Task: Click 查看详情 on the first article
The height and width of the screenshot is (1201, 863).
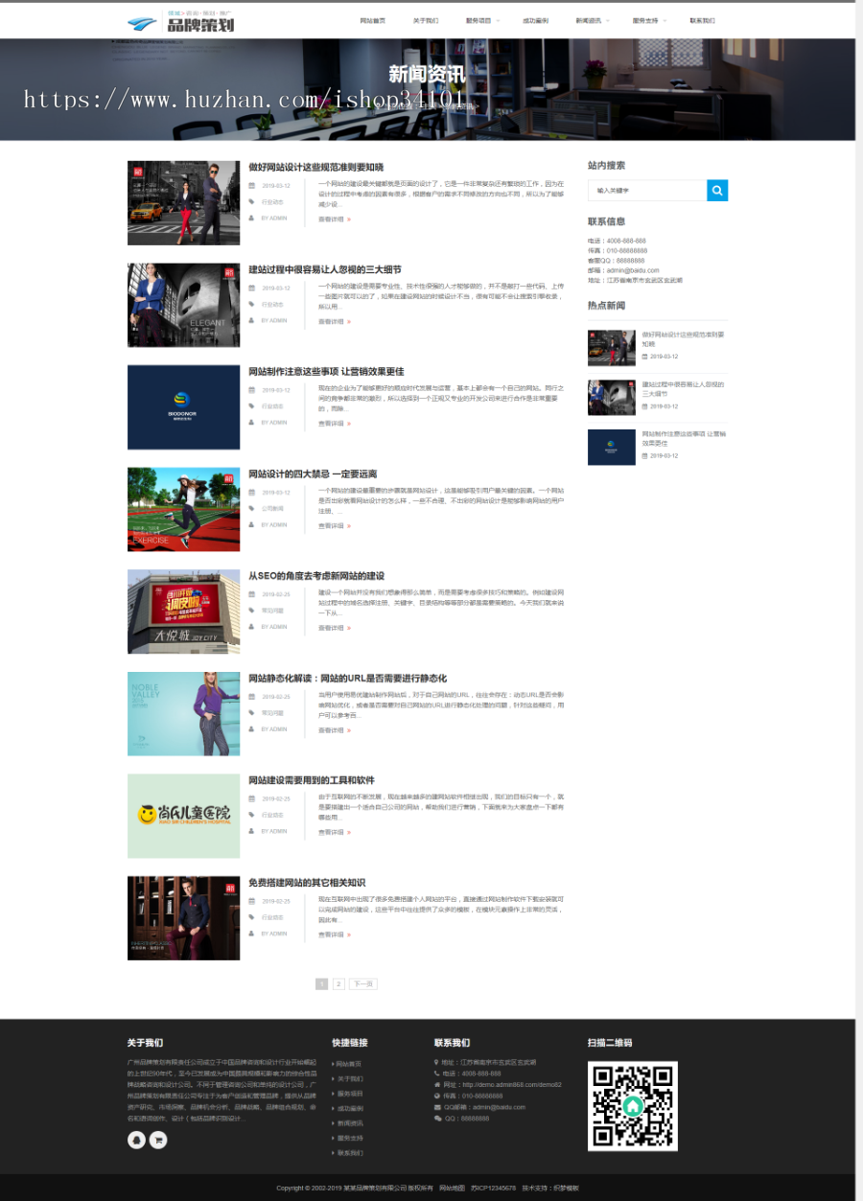Action: coord(330,219)
